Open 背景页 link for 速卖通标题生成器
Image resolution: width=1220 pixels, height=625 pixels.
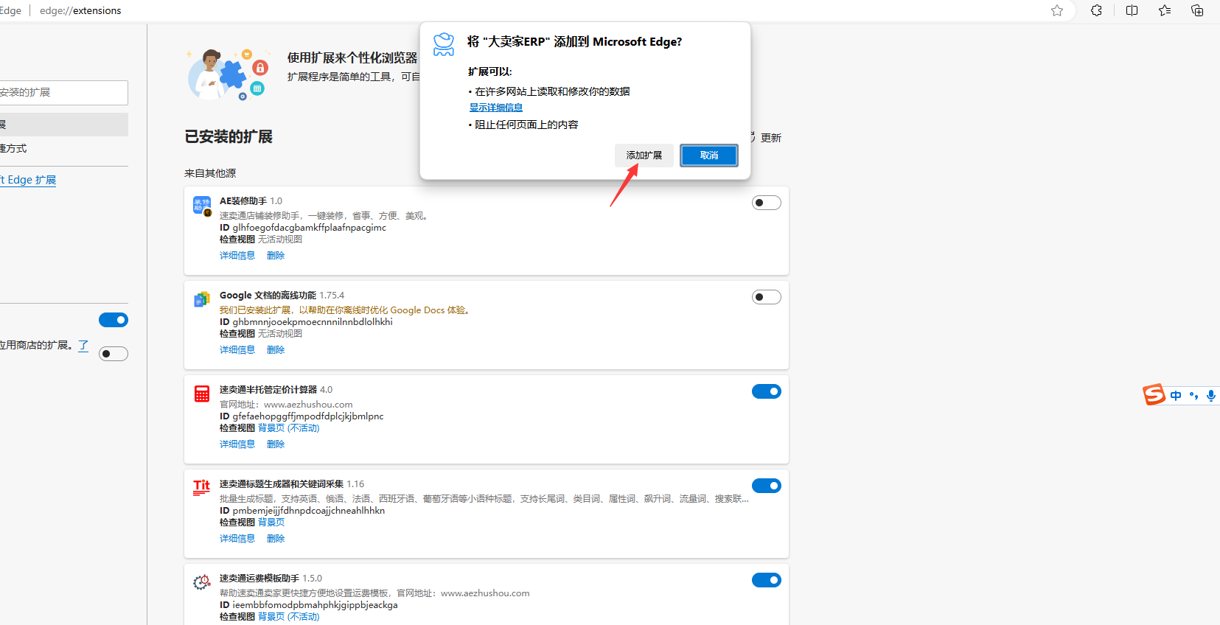[271, 523]
